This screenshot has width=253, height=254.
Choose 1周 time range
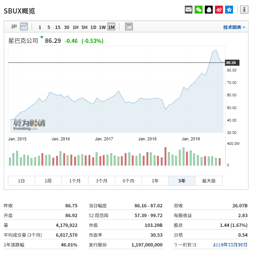click(48, 181)
